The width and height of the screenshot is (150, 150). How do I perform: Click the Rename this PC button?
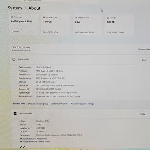coord(143,49)
